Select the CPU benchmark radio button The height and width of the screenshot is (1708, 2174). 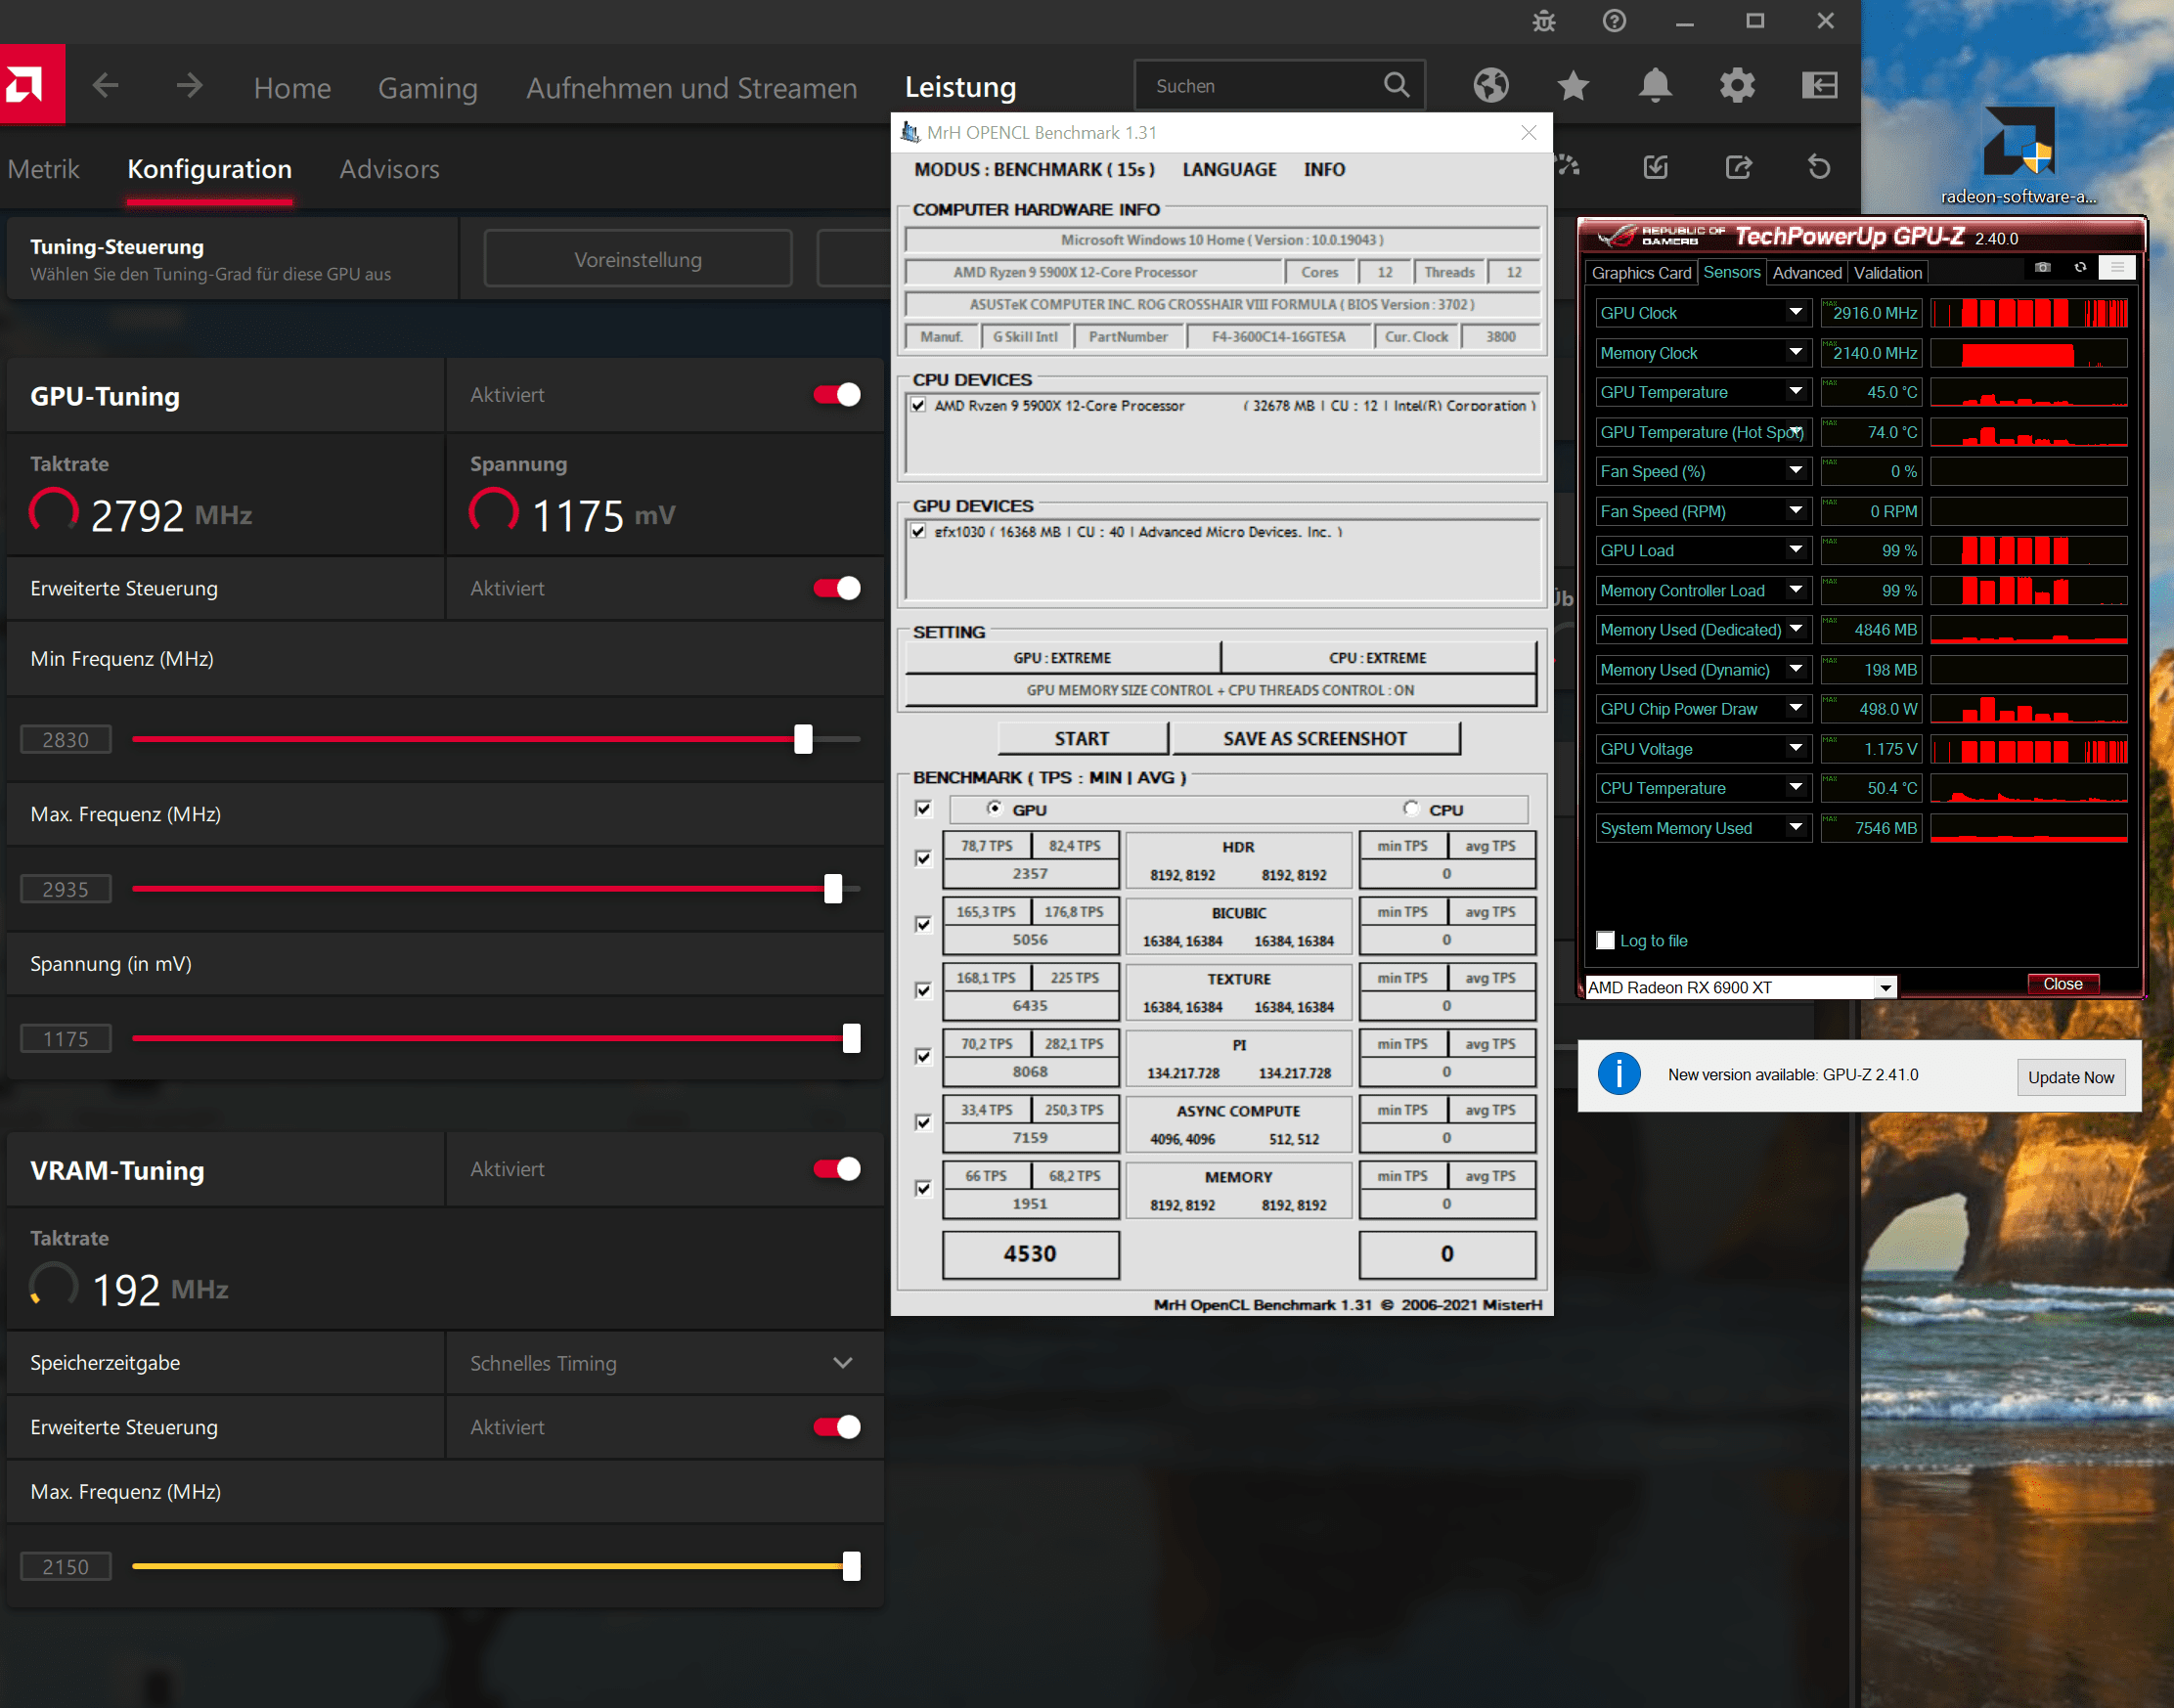point(1411,808)
